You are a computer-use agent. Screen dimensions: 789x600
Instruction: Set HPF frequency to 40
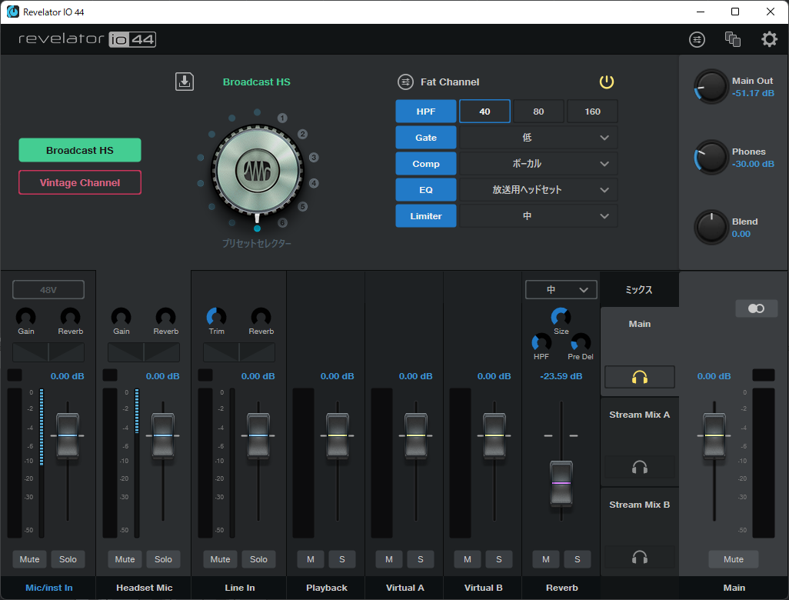coord(484,112)
